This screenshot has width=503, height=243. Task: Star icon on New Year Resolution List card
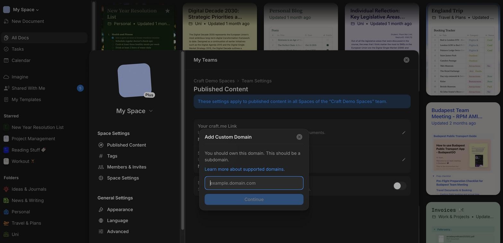(167, 11)
